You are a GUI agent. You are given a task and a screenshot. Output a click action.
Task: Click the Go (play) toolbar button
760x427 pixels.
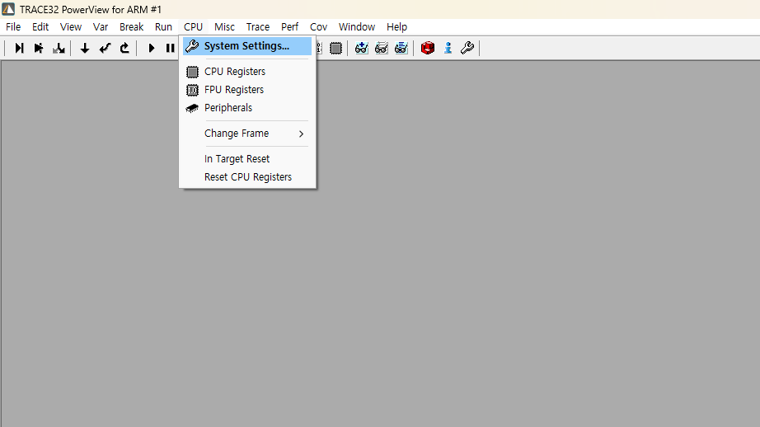152,49
